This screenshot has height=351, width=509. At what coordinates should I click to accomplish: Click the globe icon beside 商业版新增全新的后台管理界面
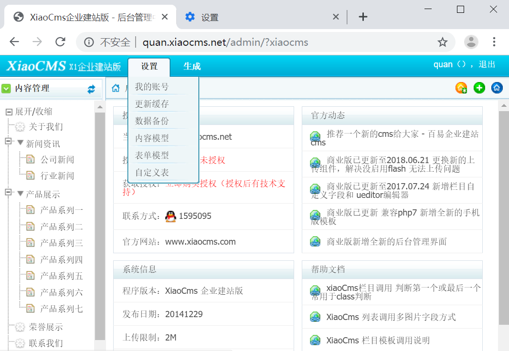(315, 241)
